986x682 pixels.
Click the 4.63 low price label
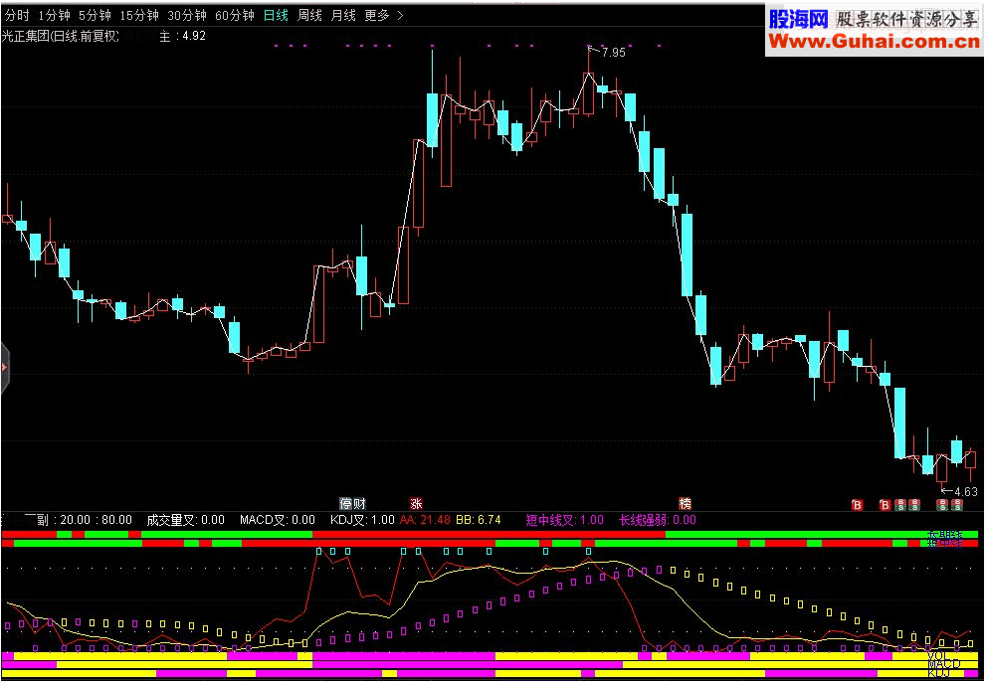tap(966, 492)
